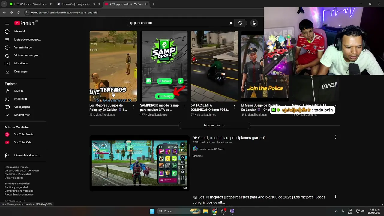
Task: Open options for Los 15 mejores juegos
Action: (335, 196)
